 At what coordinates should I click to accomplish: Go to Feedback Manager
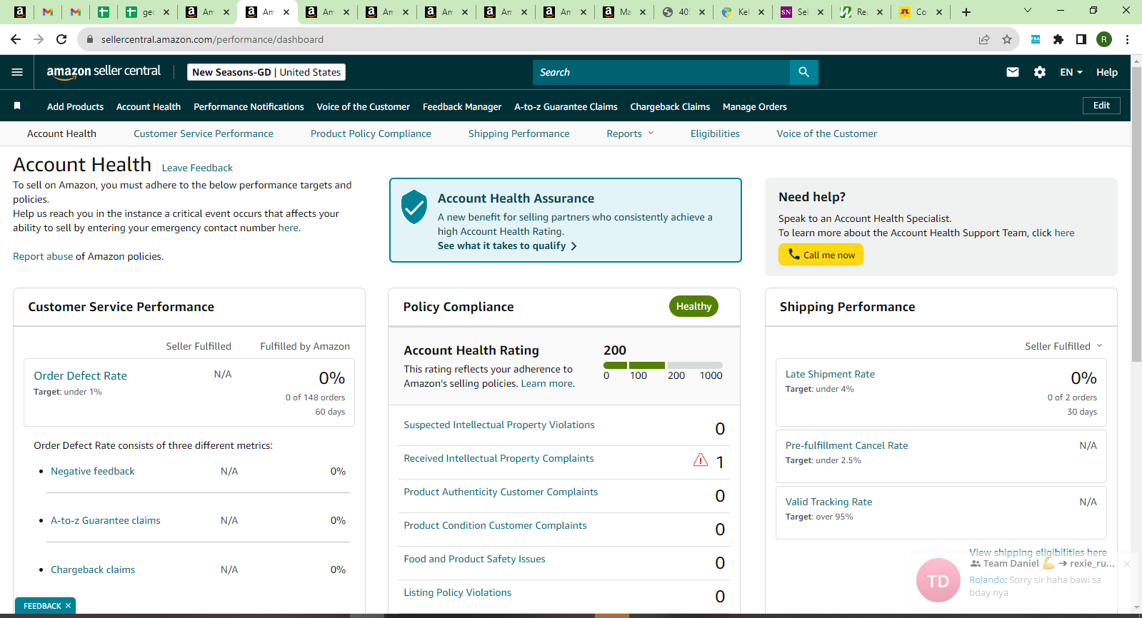462,106
